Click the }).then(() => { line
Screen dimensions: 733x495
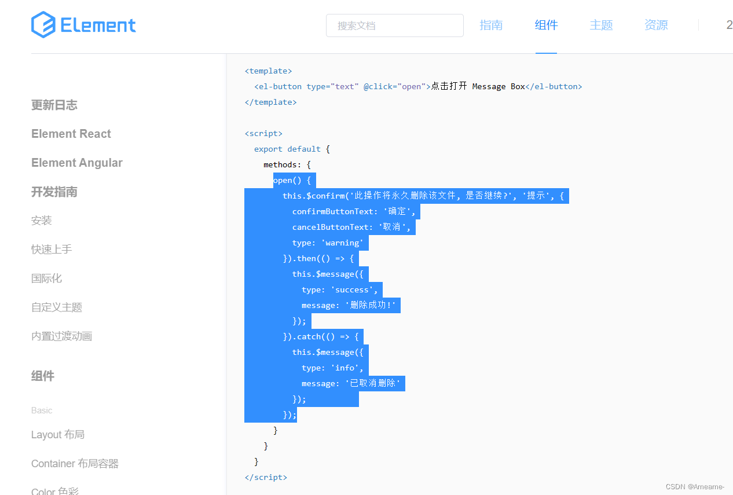click(318, 258)
